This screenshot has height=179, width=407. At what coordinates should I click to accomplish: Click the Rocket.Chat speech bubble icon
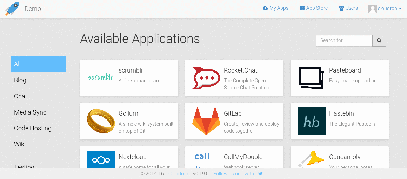[x=206, y=78]
